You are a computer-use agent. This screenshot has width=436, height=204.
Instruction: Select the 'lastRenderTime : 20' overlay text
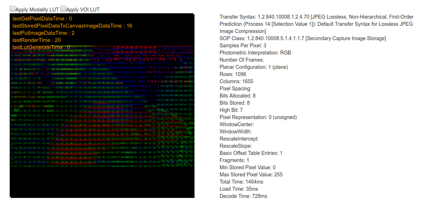(37, 40)
